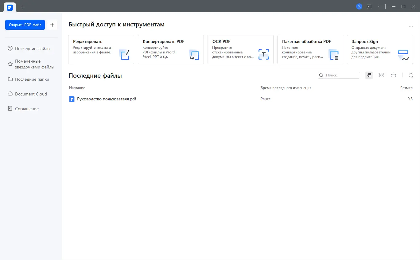This screenshot has height=260, width=420.
Task: Launch OCR PDF via its icon
Action: pyautogui.click(x=263, y=54)
